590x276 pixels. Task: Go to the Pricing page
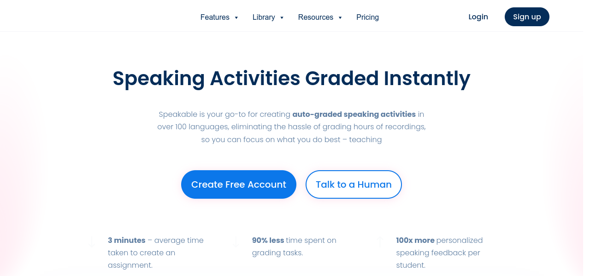367,17
